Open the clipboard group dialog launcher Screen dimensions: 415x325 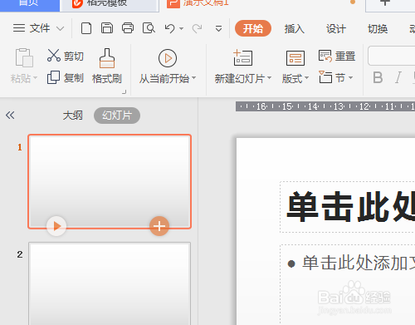click(x=124, y=92)
